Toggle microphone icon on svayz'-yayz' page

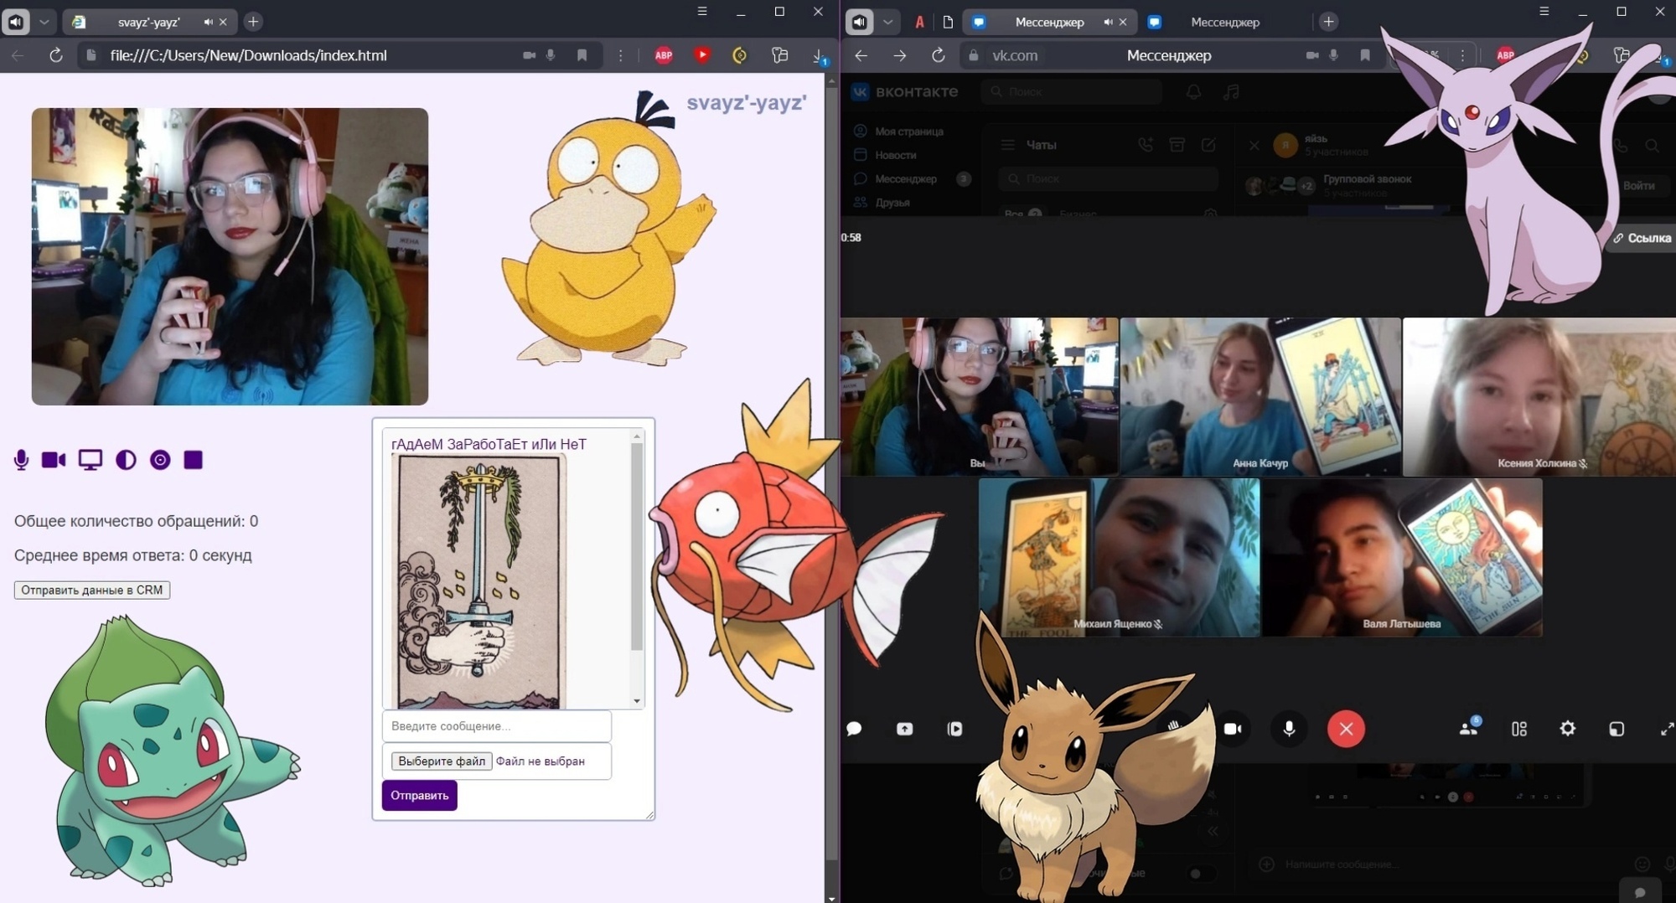pos(21,460)
